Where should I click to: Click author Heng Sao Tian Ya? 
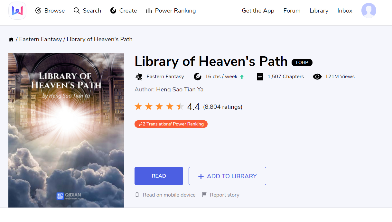click(180, 89)
